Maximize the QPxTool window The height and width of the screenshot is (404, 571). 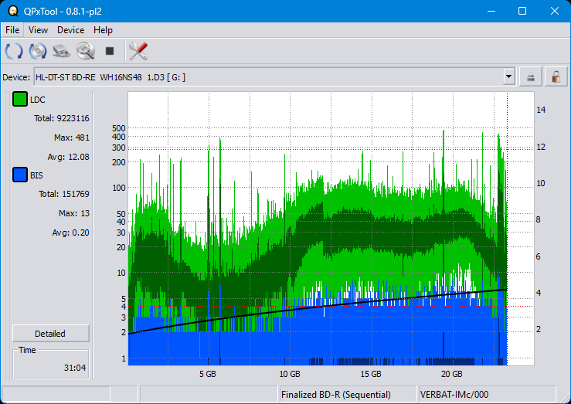[x=522, y=11]
